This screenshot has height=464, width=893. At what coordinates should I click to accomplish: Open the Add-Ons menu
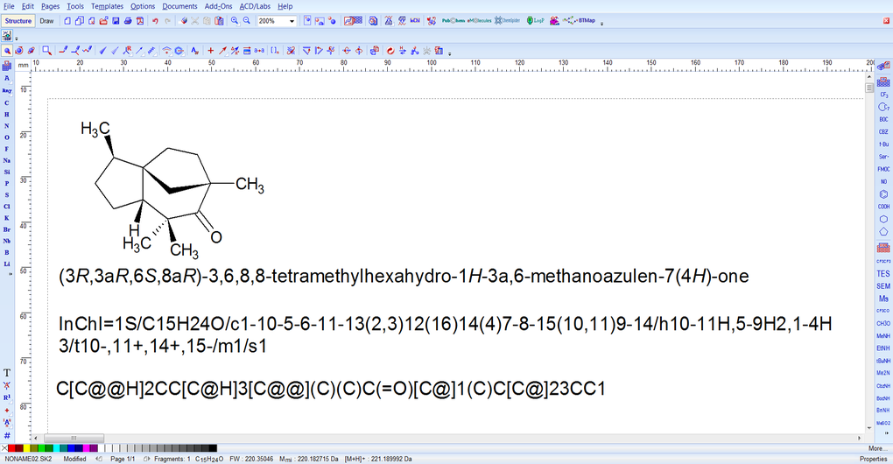pos(218,6)
